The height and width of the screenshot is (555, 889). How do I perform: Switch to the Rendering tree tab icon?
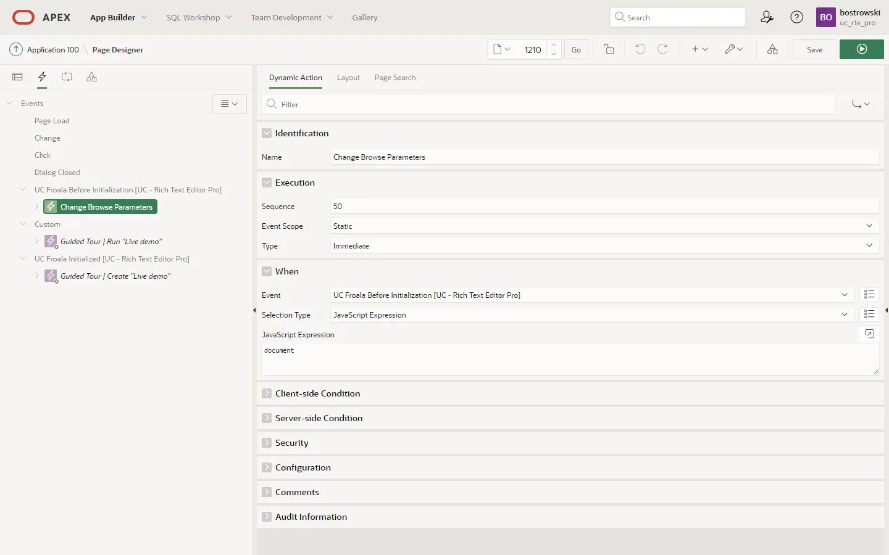tap(17, 77)
